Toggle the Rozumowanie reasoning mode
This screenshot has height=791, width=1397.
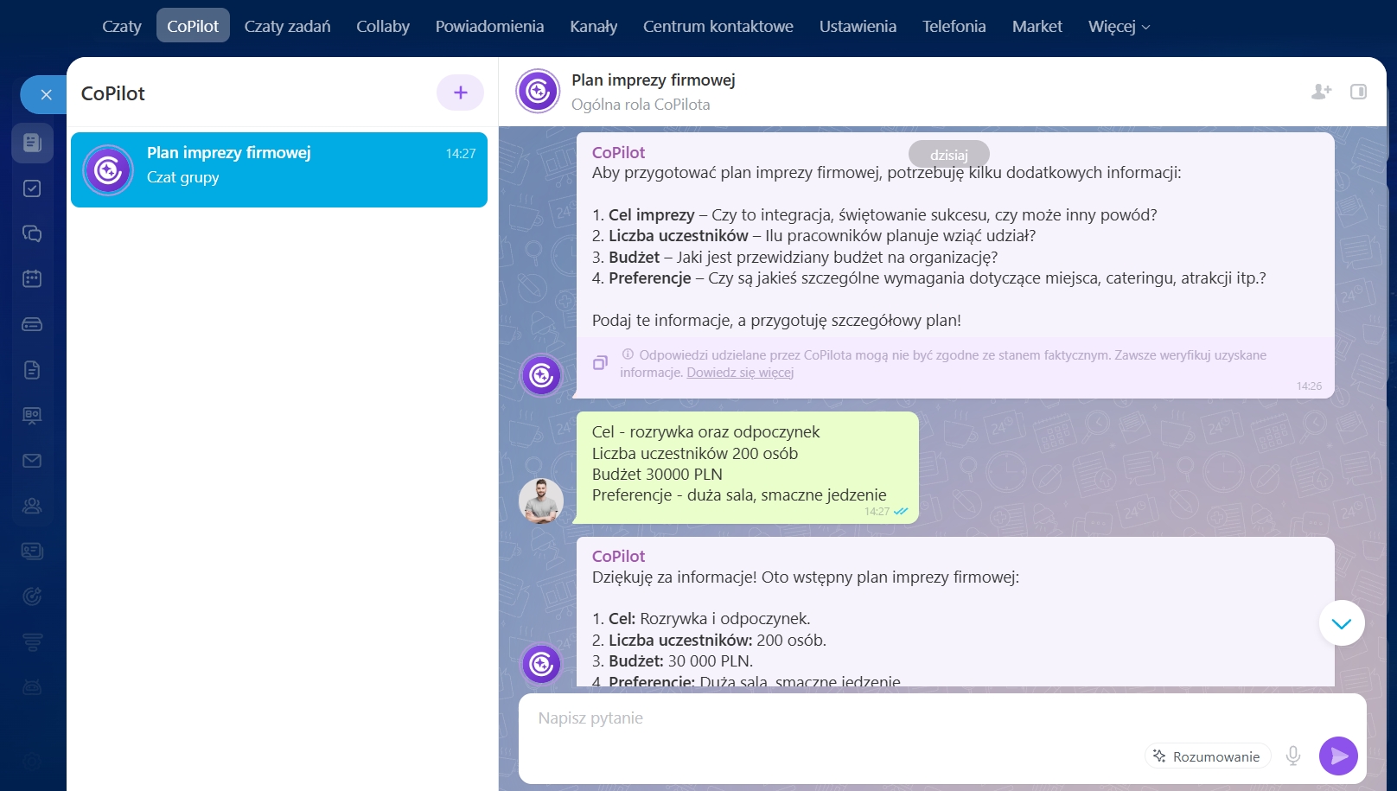click(x=1207, y=756)
